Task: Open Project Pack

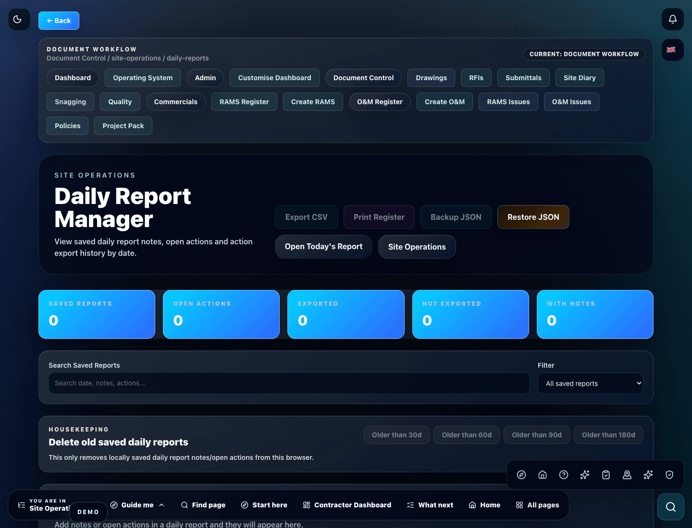Action: (123, 126)
